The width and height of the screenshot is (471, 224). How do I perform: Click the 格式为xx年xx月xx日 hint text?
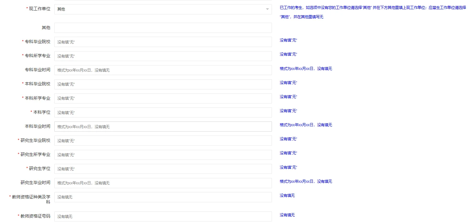pos(305,68)
